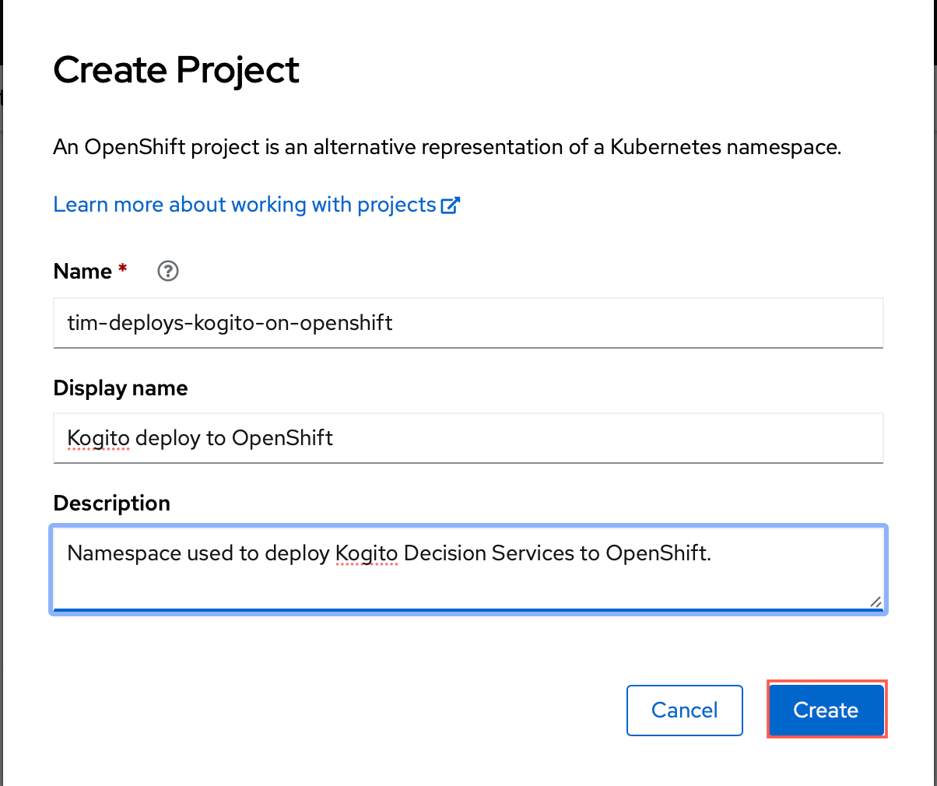Cancel the Create Project dialog

685,710
